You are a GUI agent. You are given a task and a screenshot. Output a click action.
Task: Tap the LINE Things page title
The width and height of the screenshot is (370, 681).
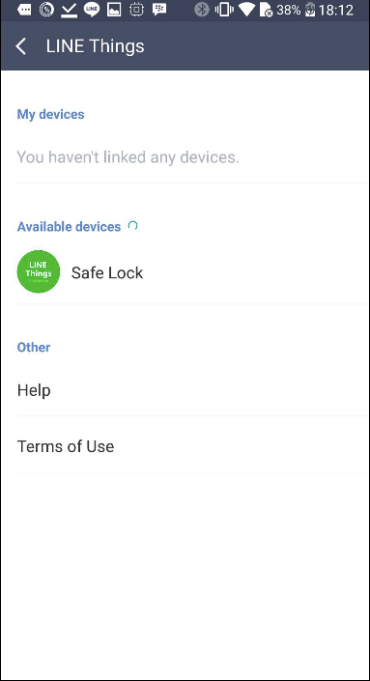pos(95,46)
